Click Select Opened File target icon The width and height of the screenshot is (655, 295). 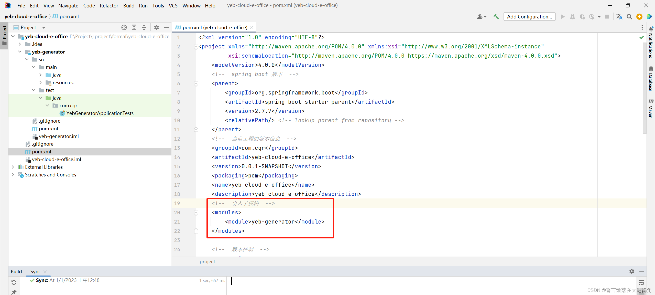(x=124, y=27)
